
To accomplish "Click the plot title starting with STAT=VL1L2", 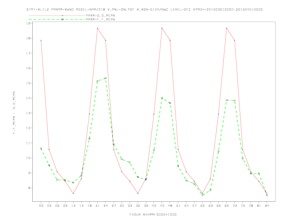I will point(144,10).
